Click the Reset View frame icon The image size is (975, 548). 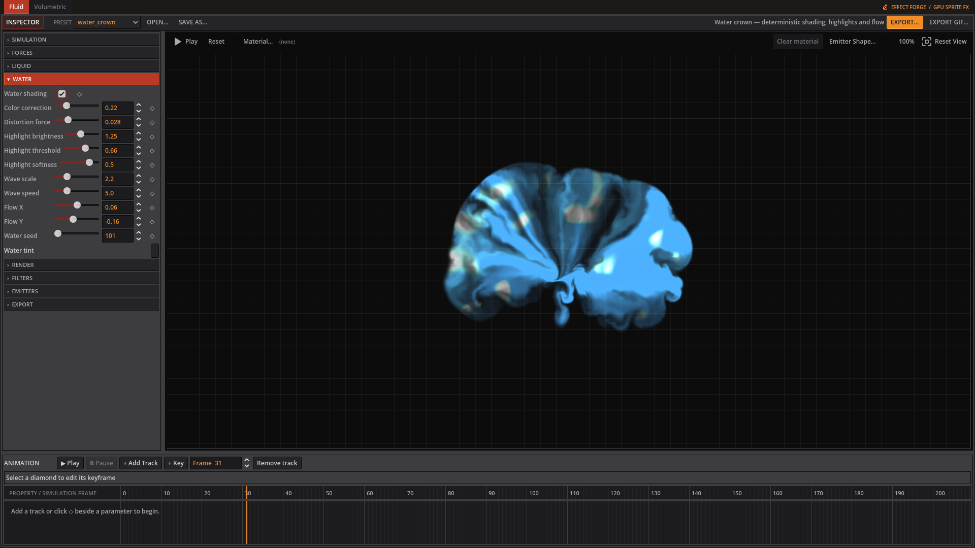point(927,42)
